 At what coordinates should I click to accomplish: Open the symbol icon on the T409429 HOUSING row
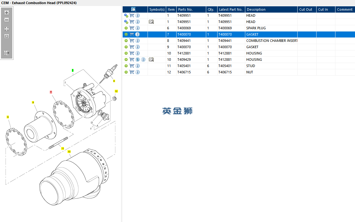151,60
